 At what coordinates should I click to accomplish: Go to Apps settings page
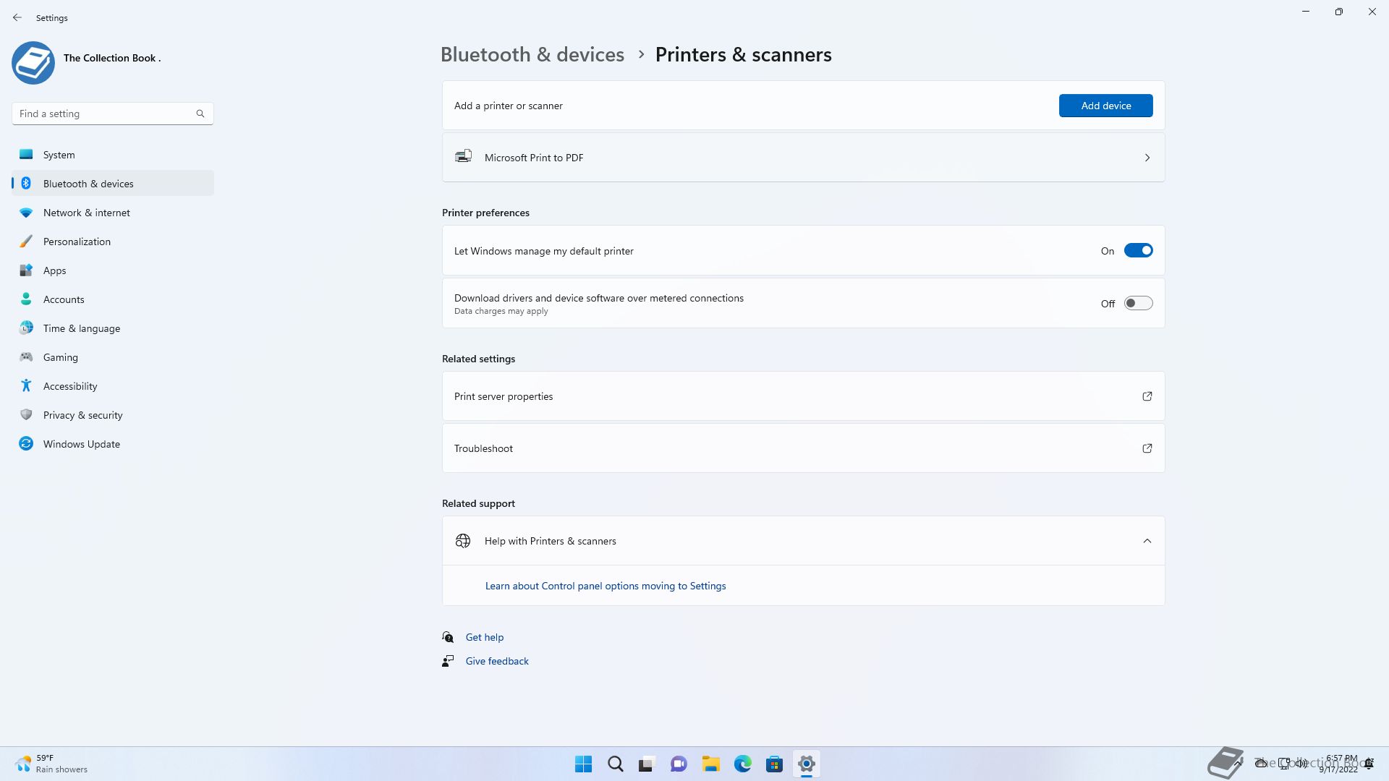click(113, 270)
